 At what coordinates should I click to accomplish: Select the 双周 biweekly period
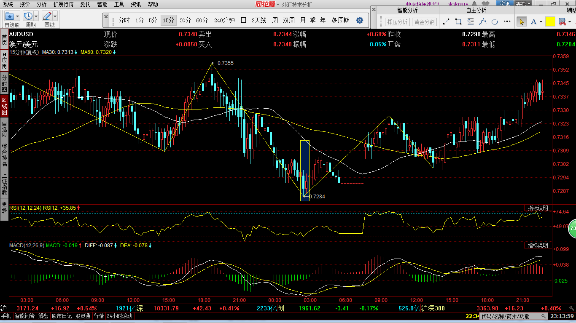tap(289, 20)
